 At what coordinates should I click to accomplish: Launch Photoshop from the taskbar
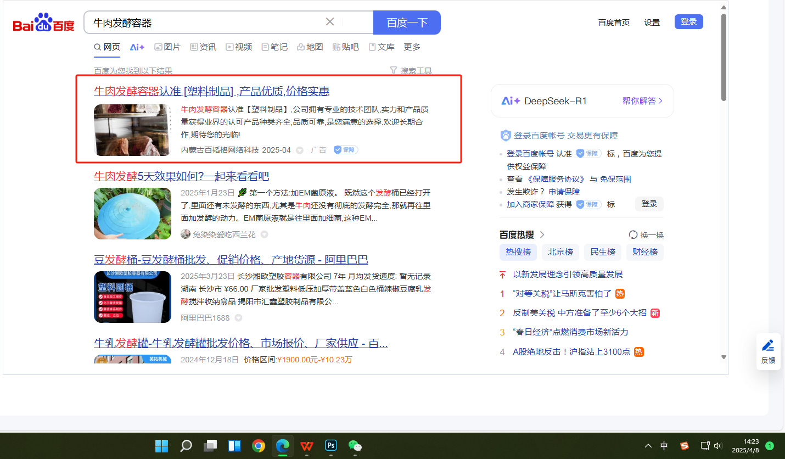coord(330,446)
